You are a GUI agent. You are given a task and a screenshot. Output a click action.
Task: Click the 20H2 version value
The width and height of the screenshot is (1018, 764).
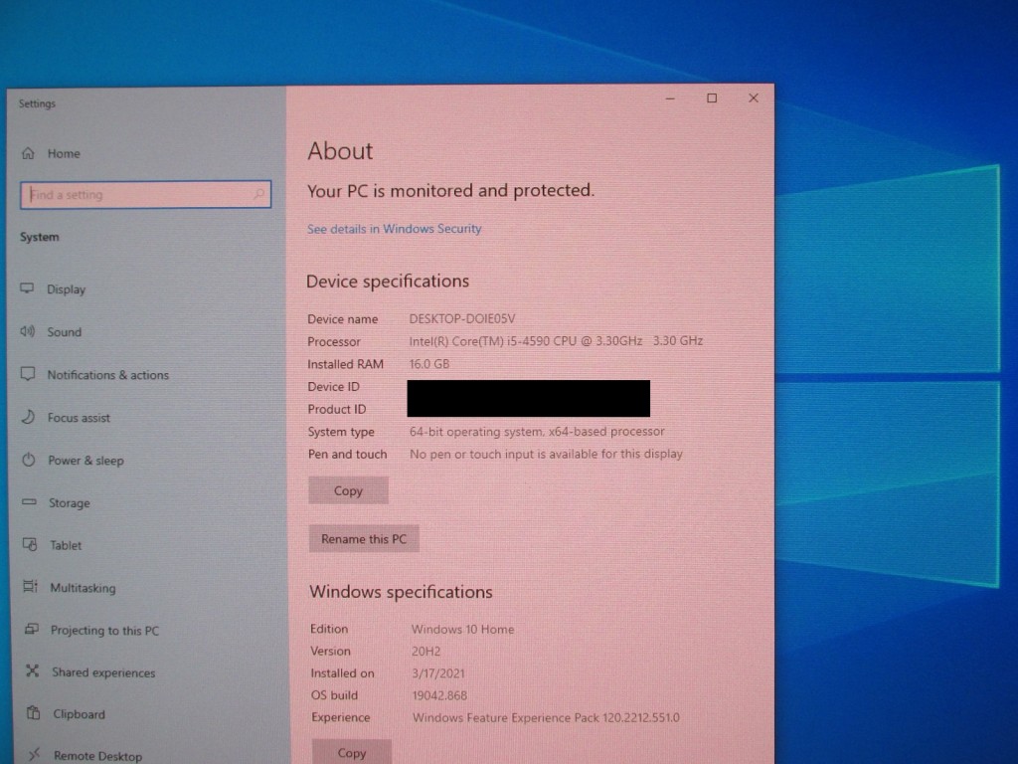tap(425, 651)
